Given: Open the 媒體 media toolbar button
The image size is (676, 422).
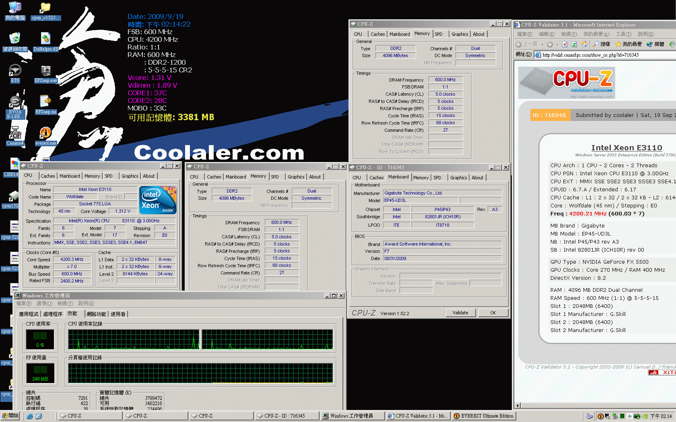Looking at the screenshot, I should point(655,44).
